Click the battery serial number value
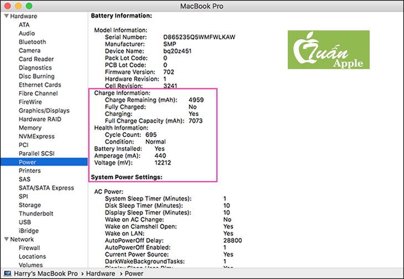This screenshot has height=279, width=404. coord(198,37)
